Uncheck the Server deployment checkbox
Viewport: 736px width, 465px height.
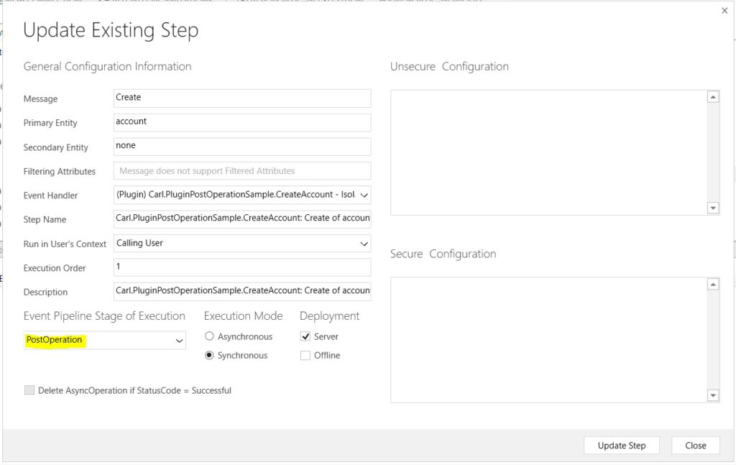[305, 336]
